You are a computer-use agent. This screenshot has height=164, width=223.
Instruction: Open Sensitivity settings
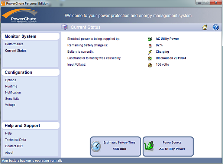pos(12,99)
